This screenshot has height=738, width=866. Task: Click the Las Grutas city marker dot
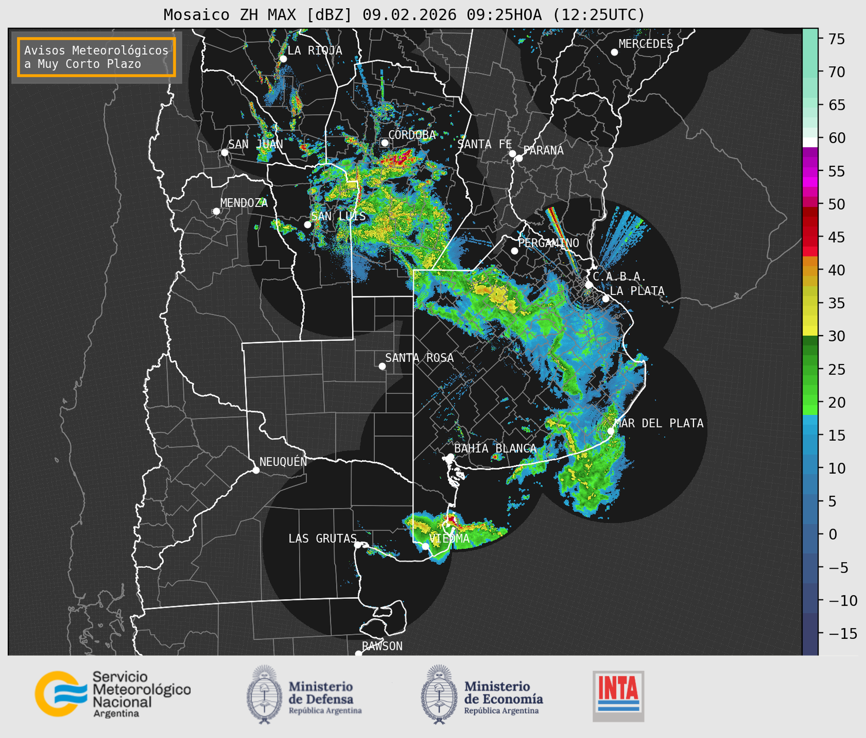358,545
